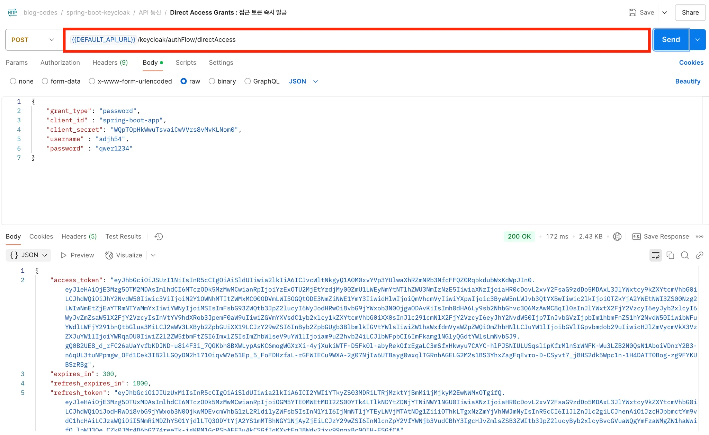This screenshot has width=709, height=435.
Task: Open the POST method dropdown
Action: [34, 40]
